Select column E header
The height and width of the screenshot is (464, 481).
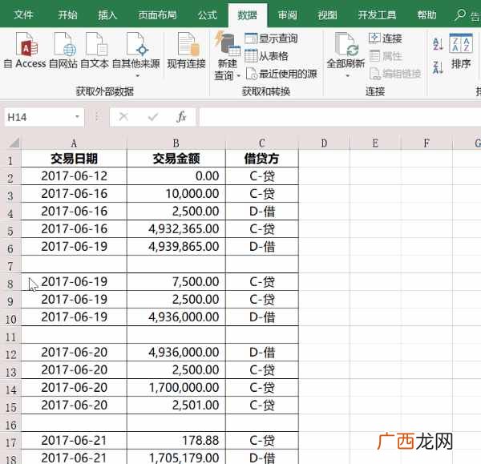tap(375, 143)
